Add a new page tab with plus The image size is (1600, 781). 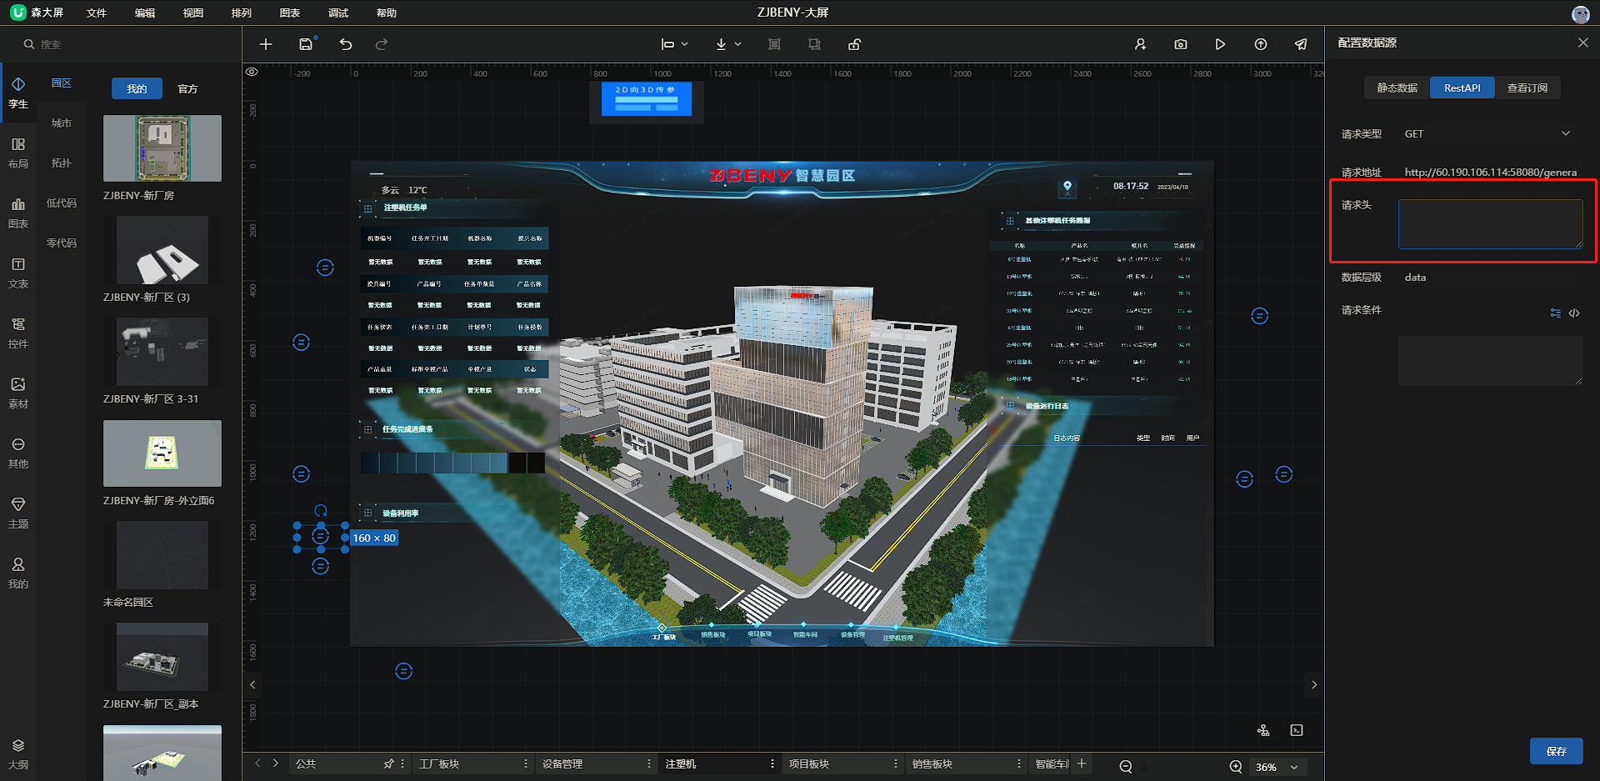(1082, 763)
